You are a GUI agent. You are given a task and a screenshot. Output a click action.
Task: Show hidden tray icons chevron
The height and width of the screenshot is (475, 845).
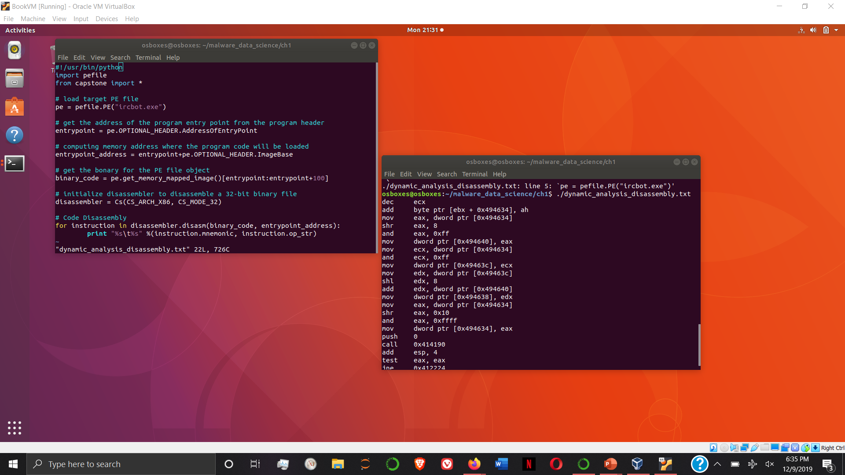pyautogui.click(x=717, y=464)
